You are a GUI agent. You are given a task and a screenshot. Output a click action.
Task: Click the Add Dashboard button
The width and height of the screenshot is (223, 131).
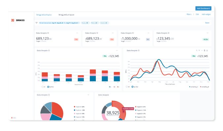click(203, 8)
